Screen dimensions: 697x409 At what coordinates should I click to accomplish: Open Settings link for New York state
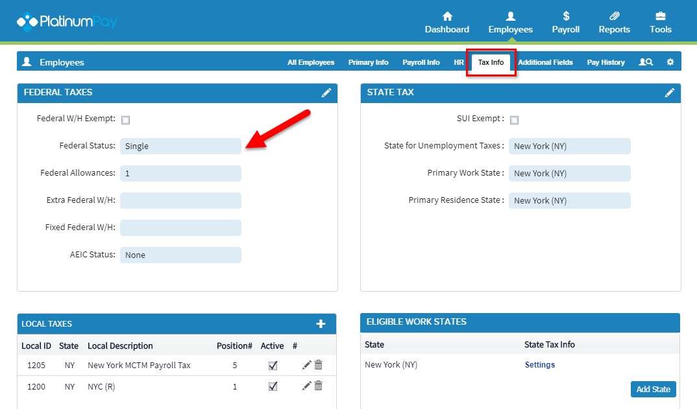[x=540, y=364]
